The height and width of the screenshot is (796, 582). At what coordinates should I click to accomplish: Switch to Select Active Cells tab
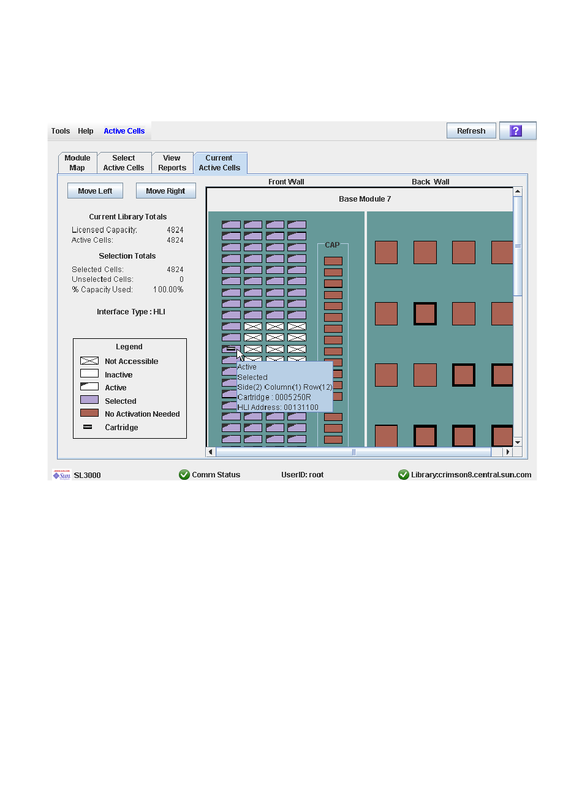click(124, 162)
